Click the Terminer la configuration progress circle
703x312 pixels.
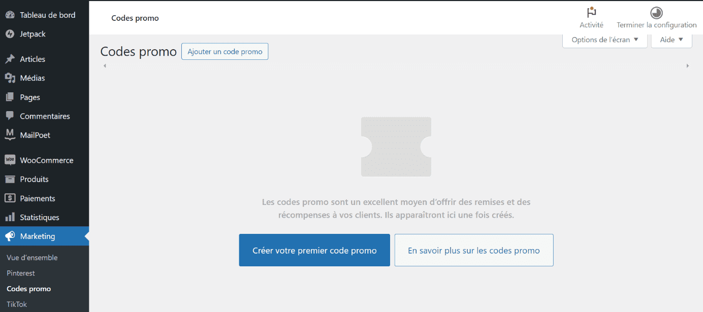(656, 13)
